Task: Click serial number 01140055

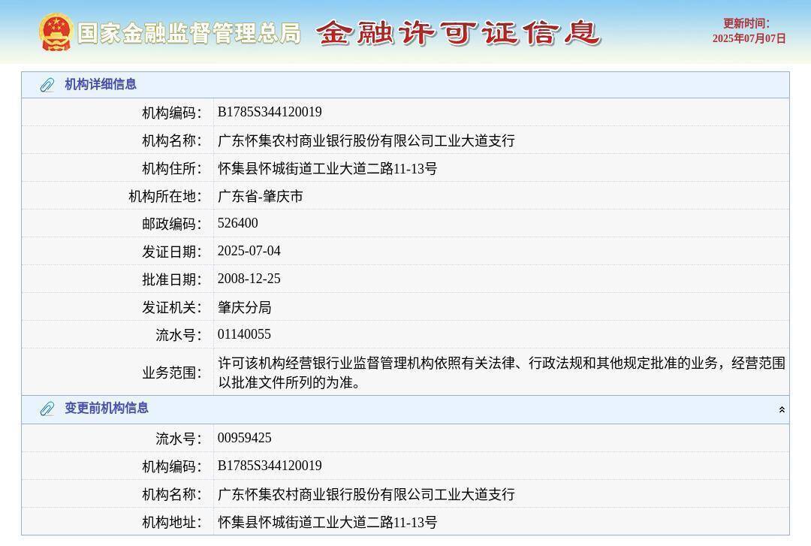Action: click(244, 334)
